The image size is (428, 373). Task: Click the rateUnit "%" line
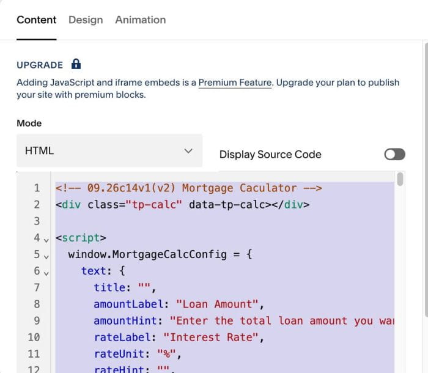pyautogui.click(x=138, y=354)
